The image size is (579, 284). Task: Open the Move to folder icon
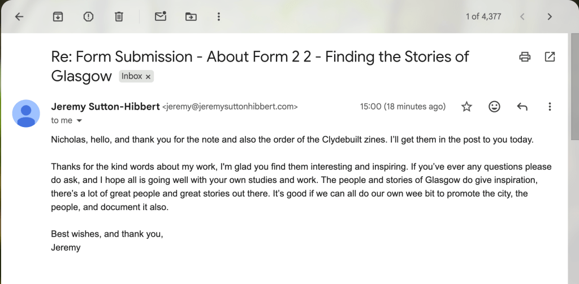[x=191, y=16]
